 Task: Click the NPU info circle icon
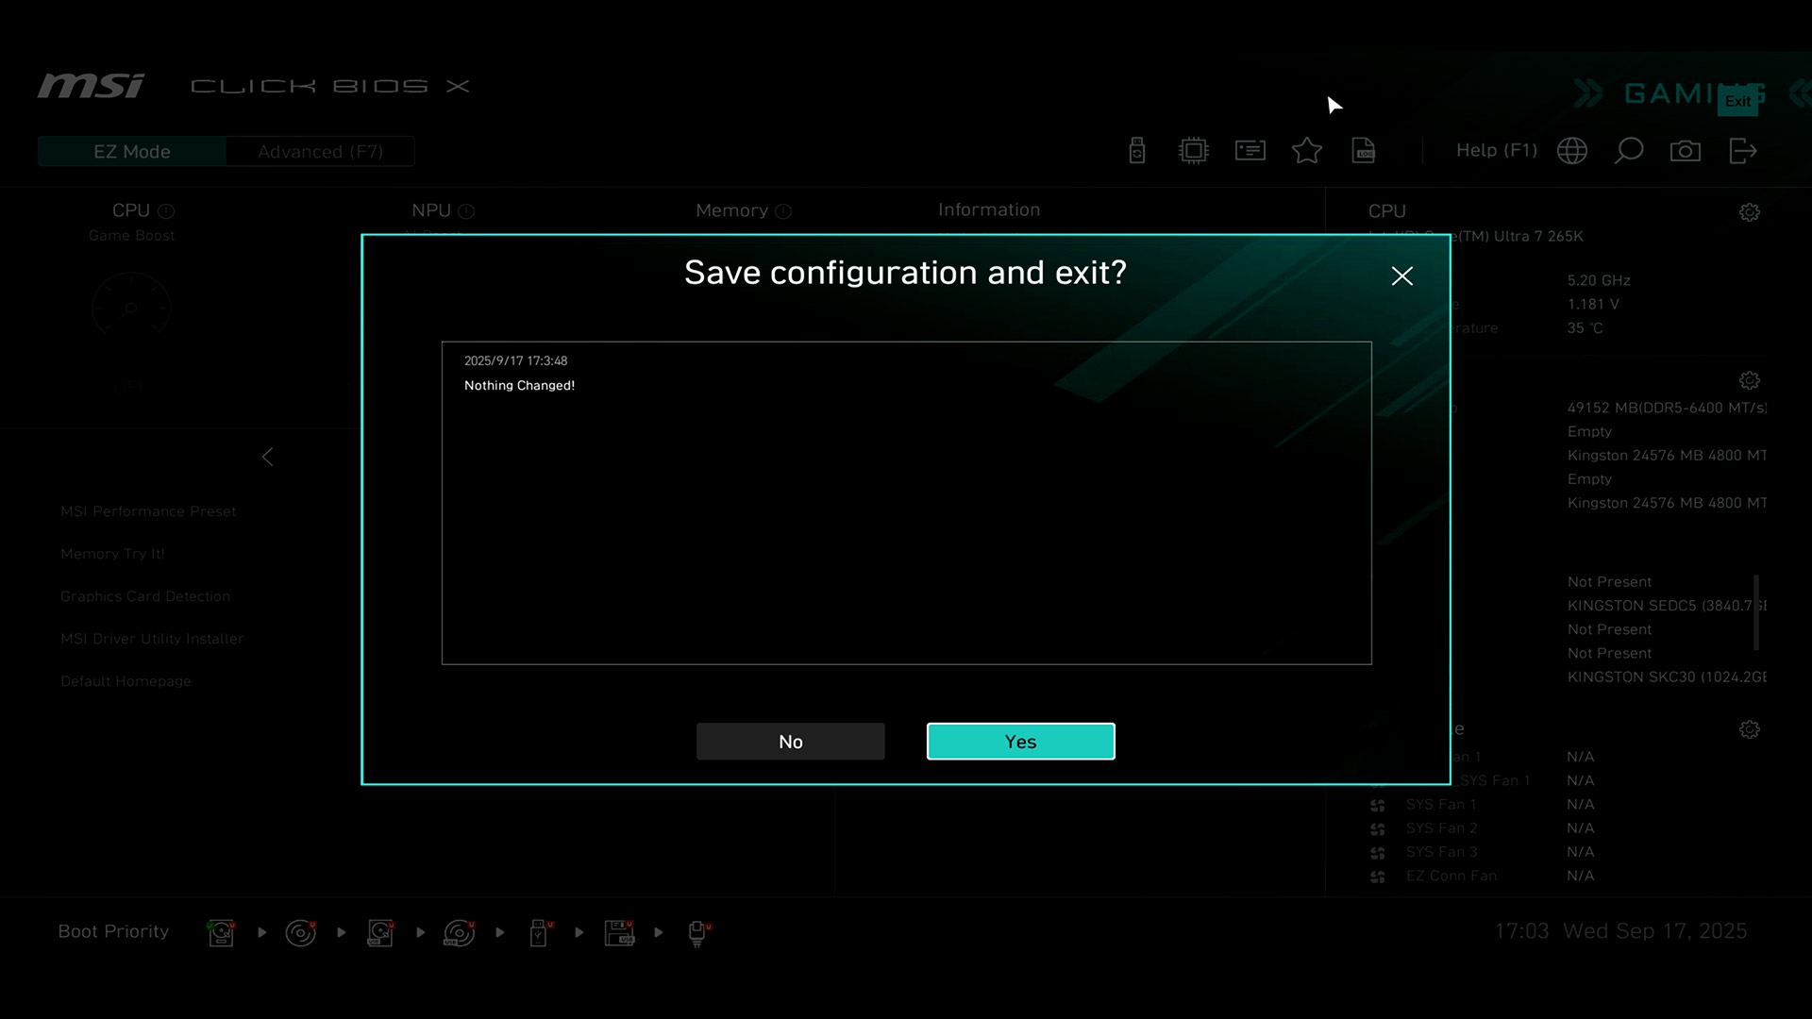466,211
